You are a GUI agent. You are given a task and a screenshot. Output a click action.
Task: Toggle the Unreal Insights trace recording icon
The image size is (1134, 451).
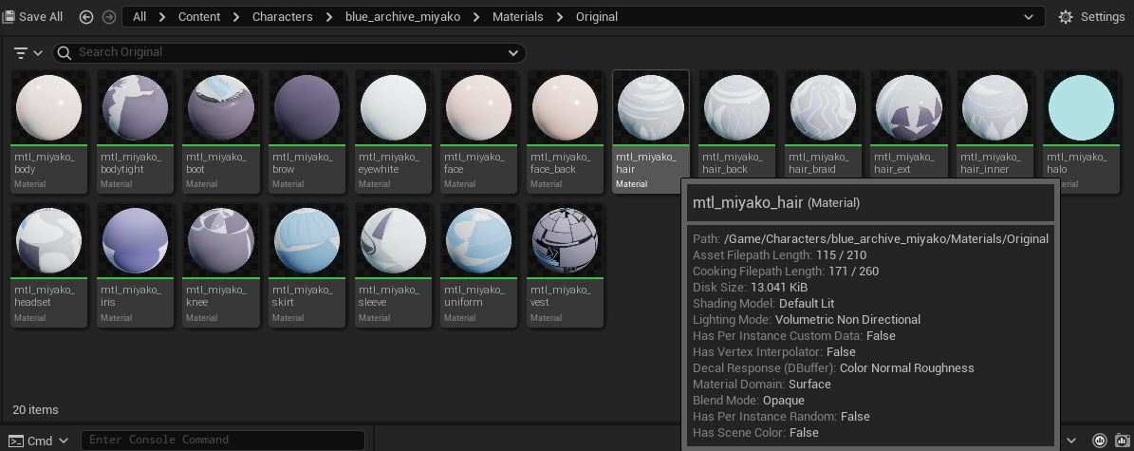[x=1099, y=441]
